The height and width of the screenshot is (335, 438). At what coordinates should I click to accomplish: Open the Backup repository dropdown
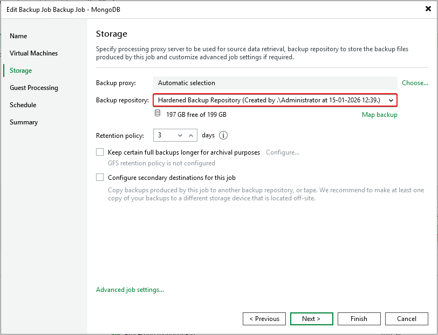[x=391, y=100]
